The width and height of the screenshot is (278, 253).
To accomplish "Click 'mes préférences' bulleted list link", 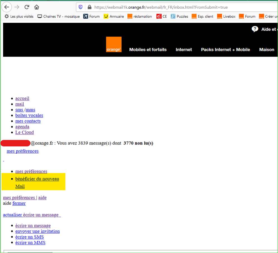I will 31,171.
